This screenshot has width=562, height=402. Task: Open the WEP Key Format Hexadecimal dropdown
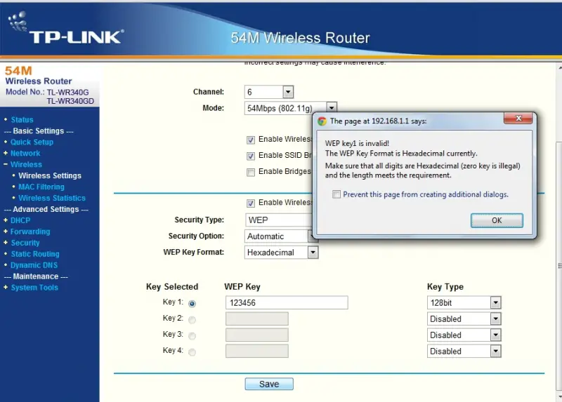click(281, 253)
